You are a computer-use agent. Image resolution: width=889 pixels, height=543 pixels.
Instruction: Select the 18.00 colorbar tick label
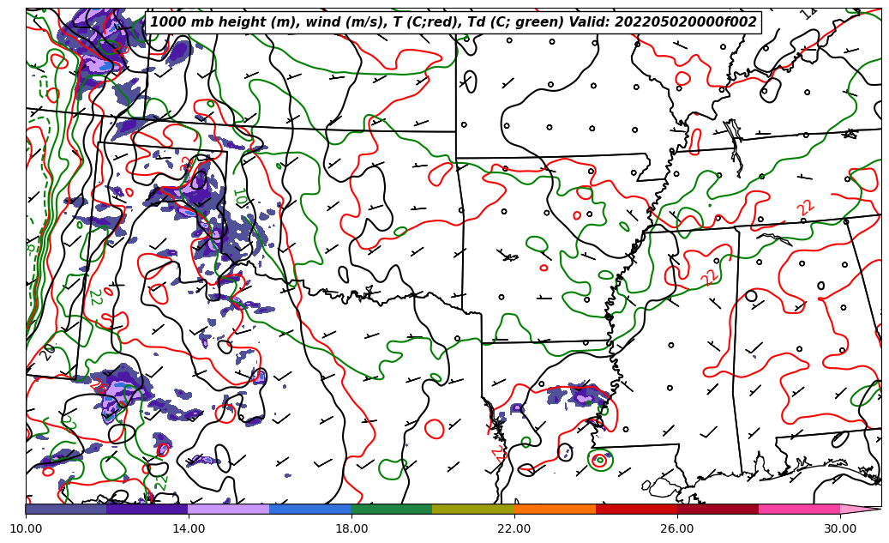point(351,528)
